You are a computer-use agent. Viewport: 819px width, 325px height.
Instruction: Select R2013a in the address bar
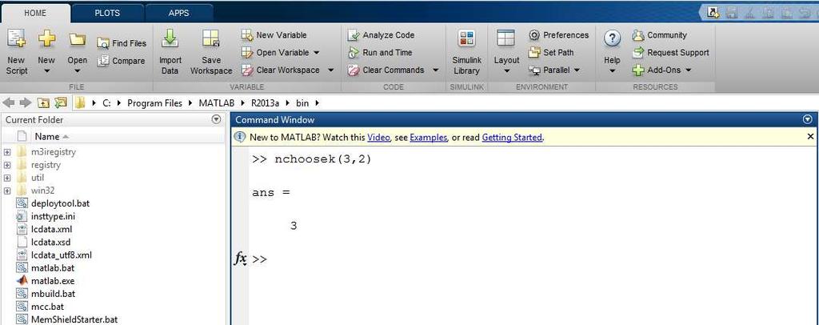click(266, 103)
